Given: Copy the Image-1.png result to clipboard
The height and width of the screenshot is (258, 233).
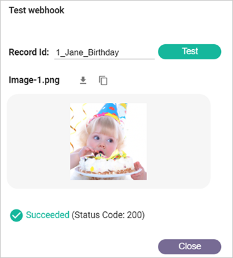Looking at the screenshot, I should [103, 81].
